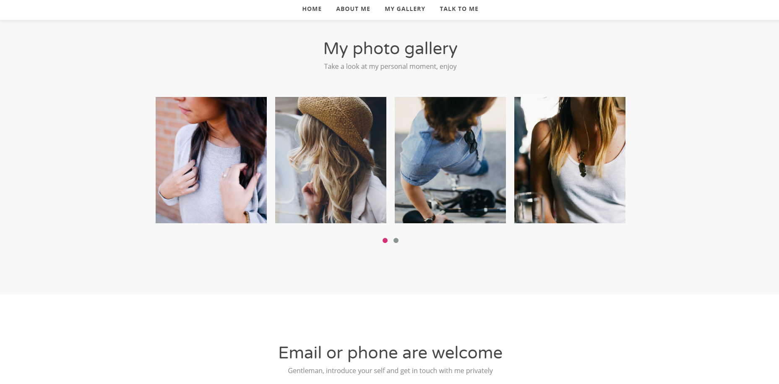The height and width of the screenshot is (384, 779).
Task: Click the ring on the hand in first photo
Action: (x=224, y=175)
